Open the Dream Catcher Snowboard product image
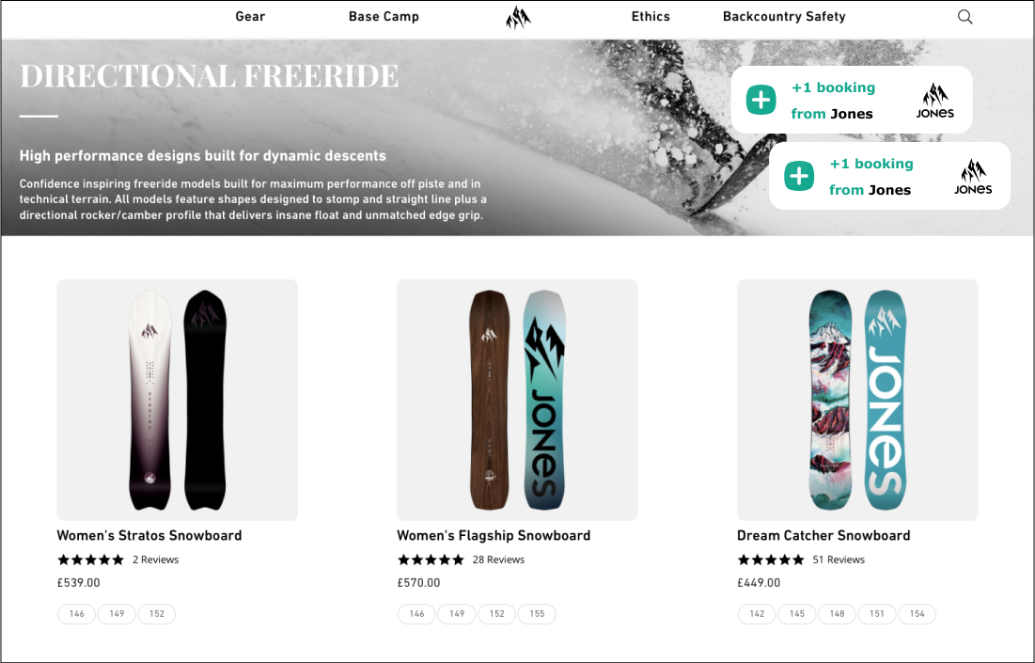The width and height of the screenshot is (1035, 663). pos(857,400)
